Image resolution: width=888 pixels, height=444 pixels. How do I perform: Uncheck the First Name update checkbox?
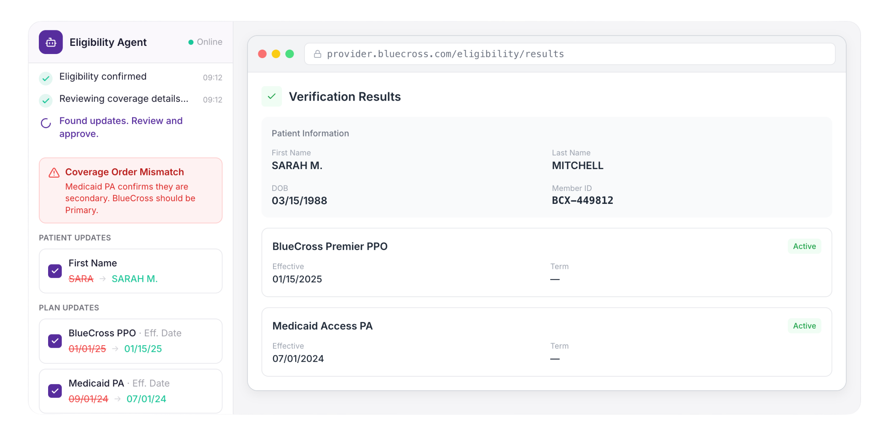click(x=55, y=271)
